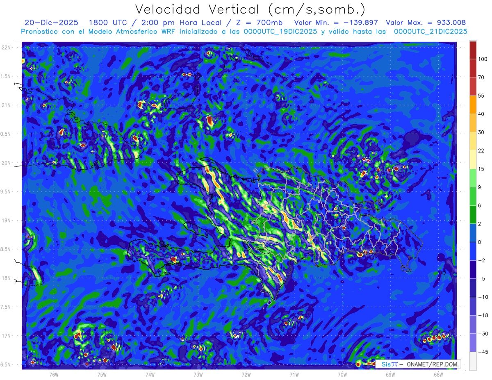
Task: Click the '68W' longitude axis label
Action: coord(438,374)
